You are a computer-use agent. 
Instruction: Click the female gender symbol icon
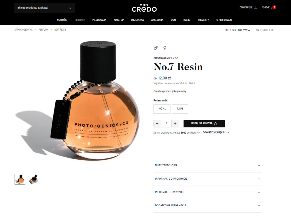[x=165, y=48]
